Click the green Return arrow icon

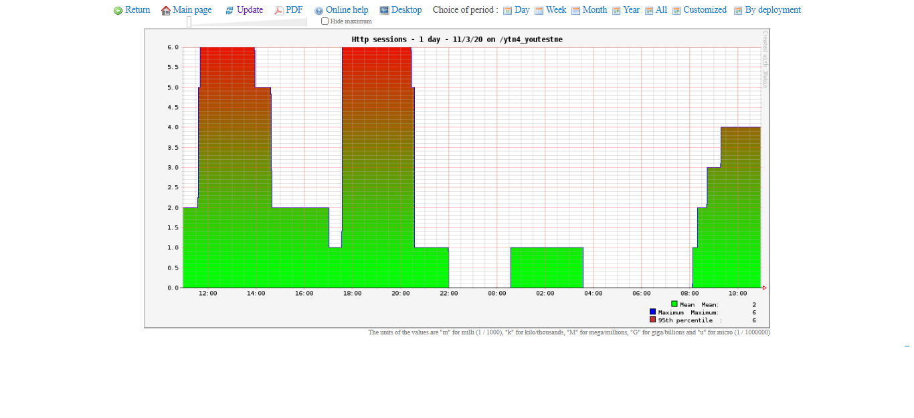118,11
